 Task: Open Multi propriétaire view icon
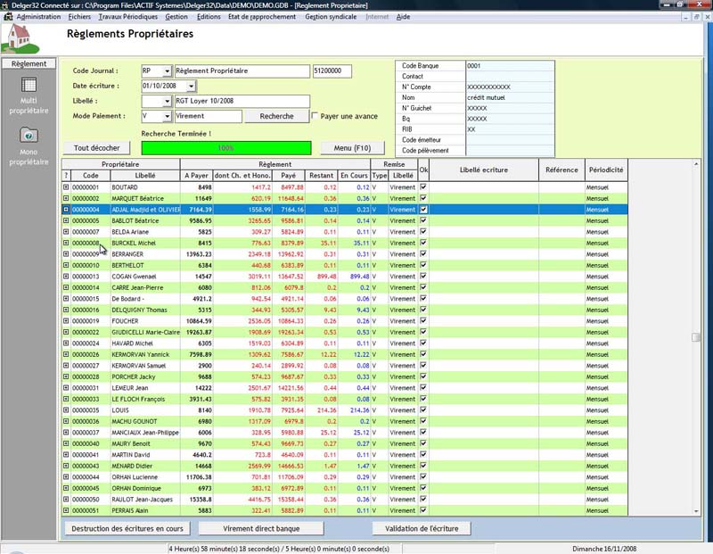coord(29,87)
